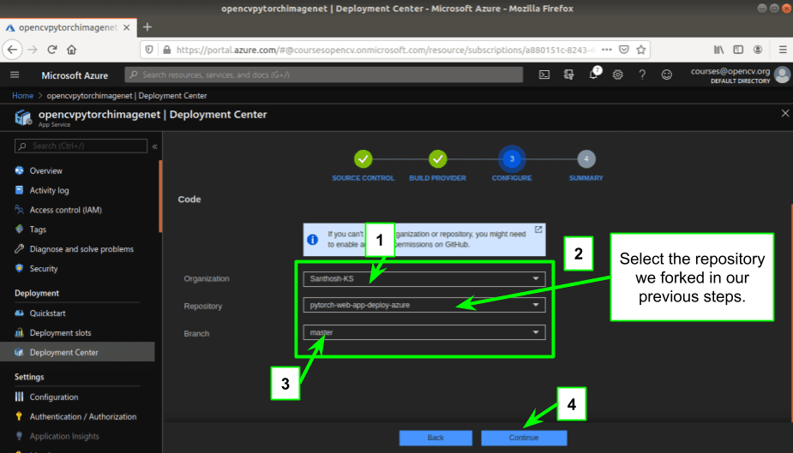Go to Source Control step
Image resolution: width=793 pixels, height=453 pixels.
click(363, 159)
